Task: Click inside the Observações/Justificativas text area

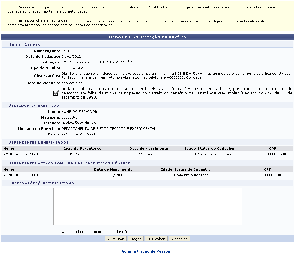Action: (x=148, y=206)
